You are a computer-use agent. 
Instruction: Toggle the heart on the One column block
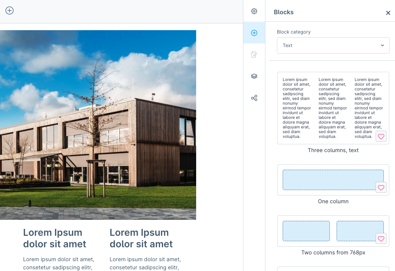pos(381,188)
